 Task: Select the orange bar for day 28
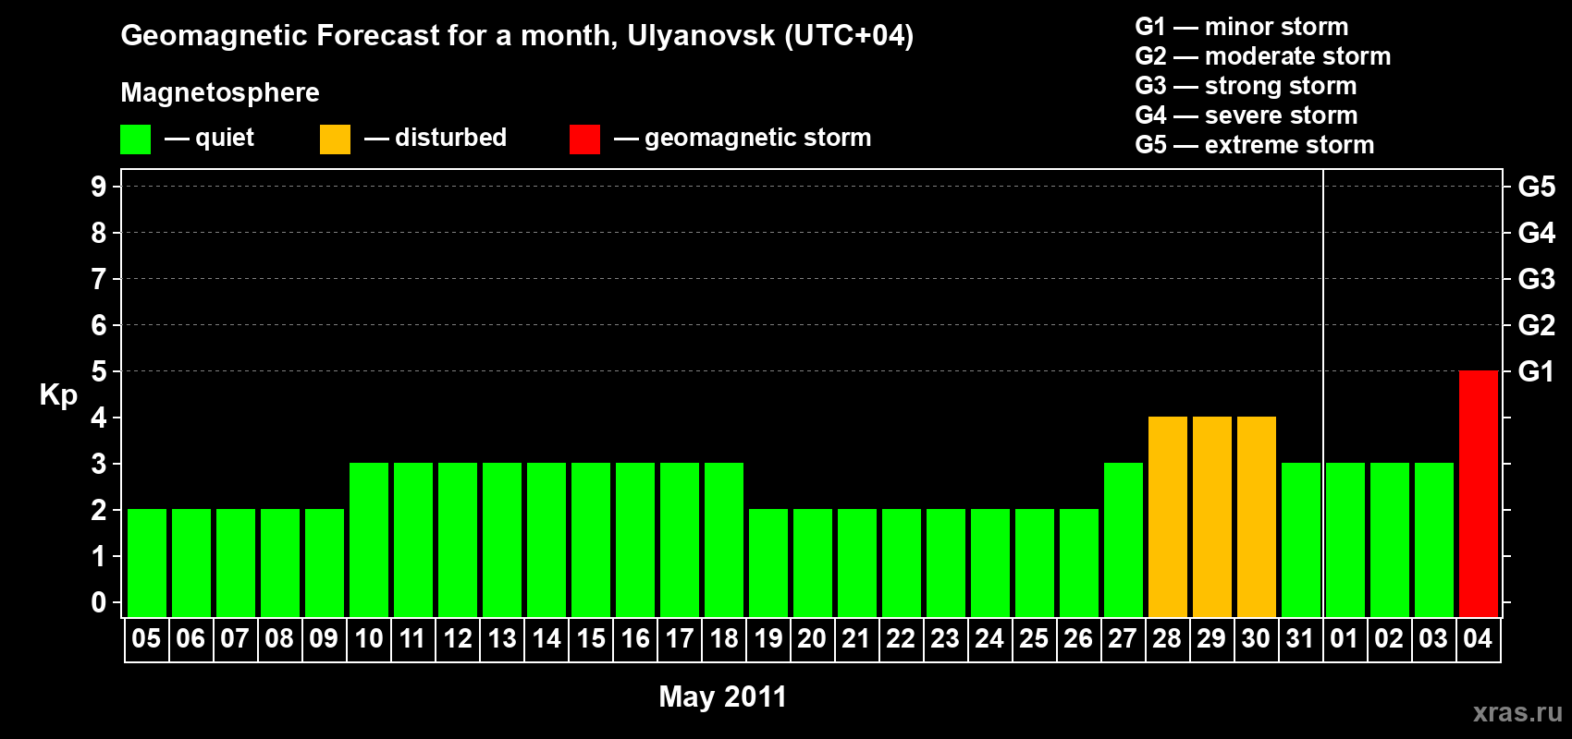coord(1167,516)
